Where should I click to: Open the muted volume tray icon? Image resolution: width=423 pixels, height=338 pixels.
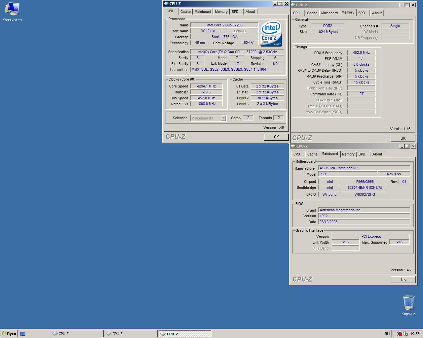click(x=405, y=334)
